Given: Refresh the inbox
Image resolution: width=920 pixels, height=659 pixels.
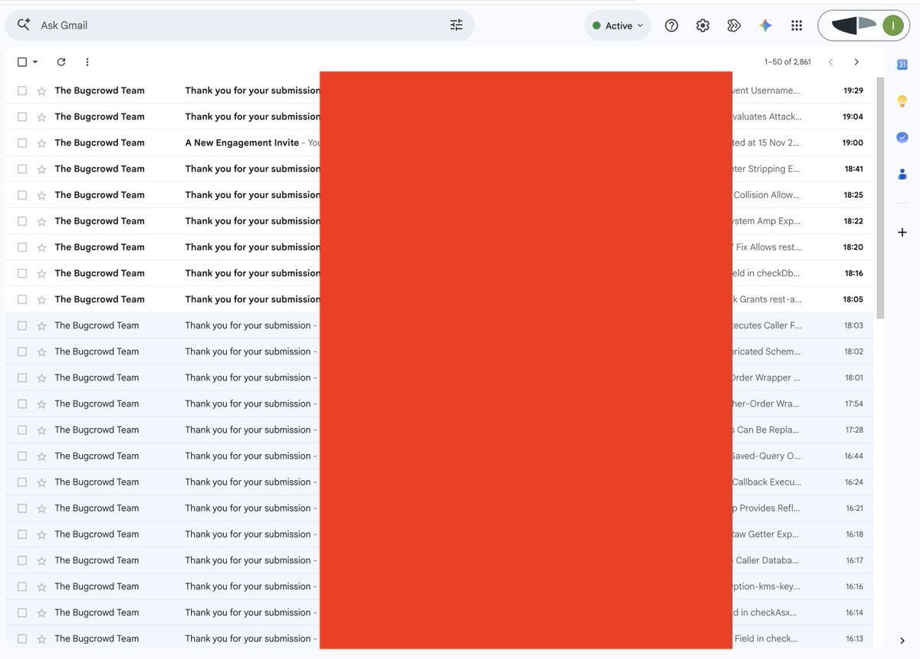Looking at the screenshot, I should (61, 62).
